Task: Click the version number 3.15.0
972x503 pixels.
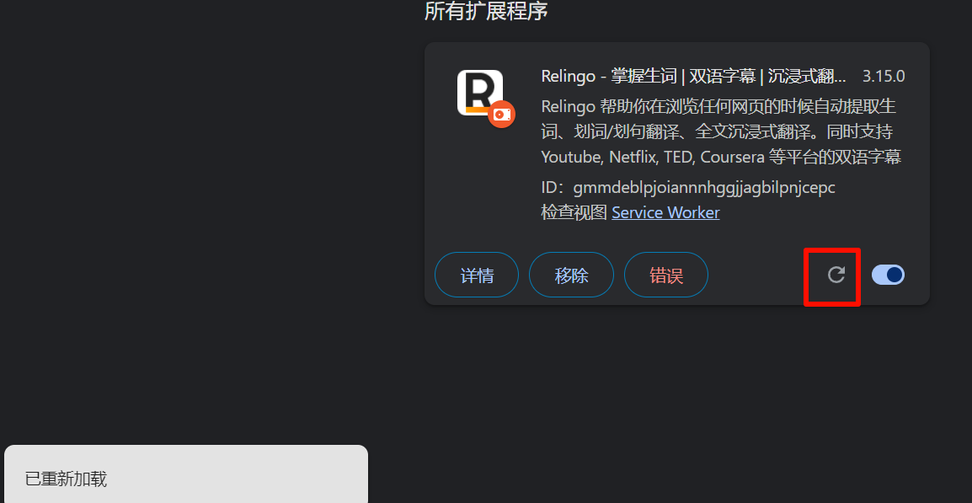Action: coord(884,77)
